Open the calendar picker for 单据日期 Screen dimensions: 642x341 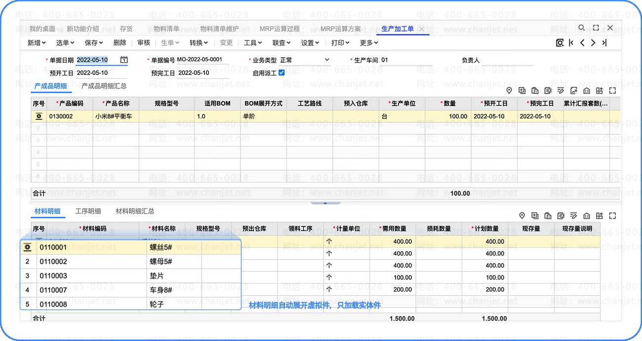pyautogui.click(x=123, y=60)
